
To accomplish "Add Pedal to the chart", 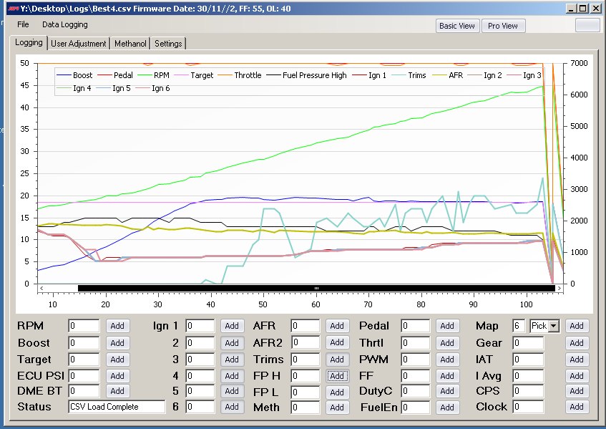I will pyautogui.click(x=447, y=326).
